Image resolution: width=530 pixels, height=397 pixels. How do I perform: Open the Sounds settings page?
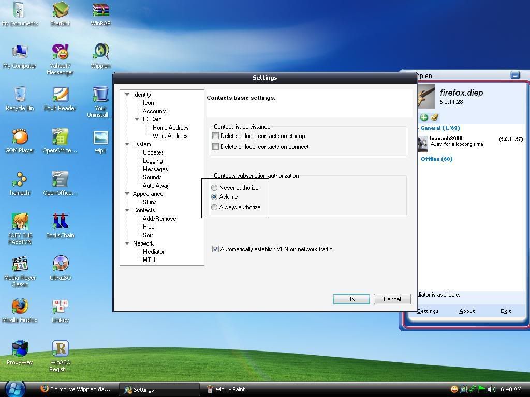(152, 177)
